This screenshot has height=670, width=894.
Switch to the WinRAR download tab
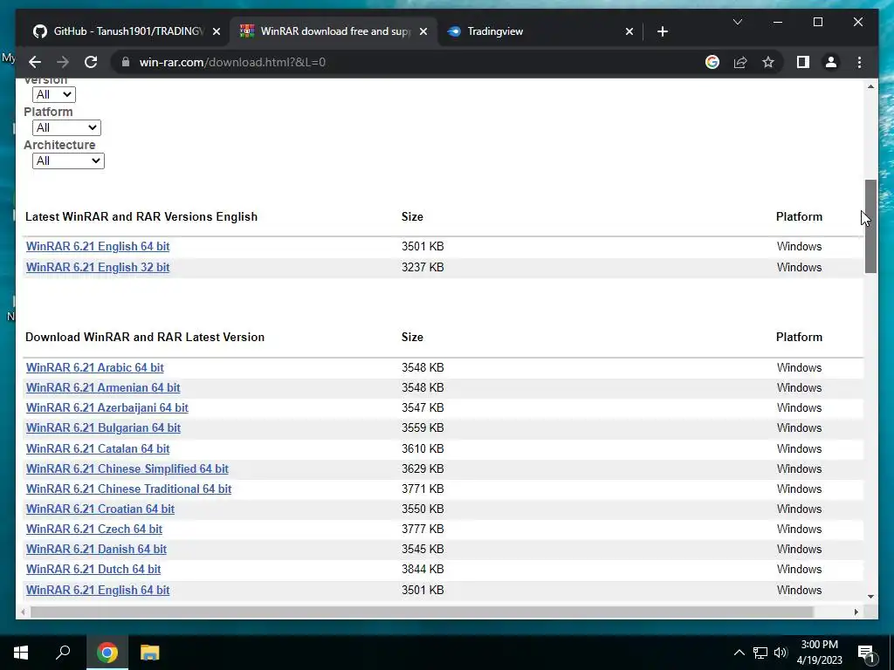point(333,31)
